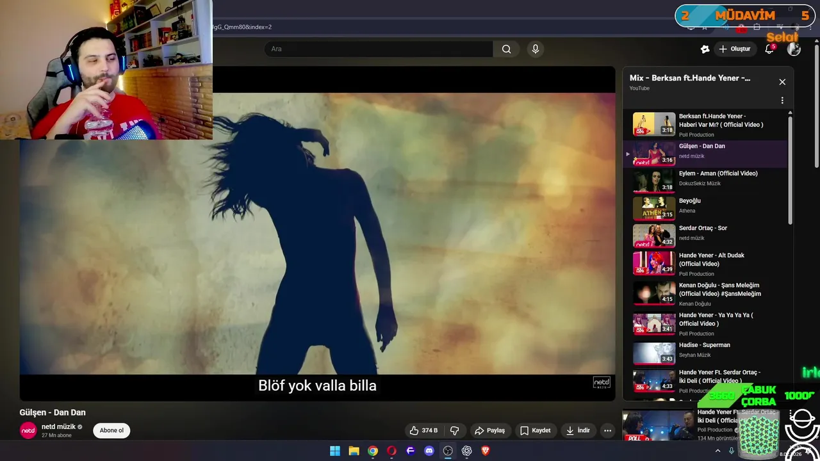
Task: Click the Gülşen - Dan Dan video title
Action: pyautogui.click(x=53, y=412)
